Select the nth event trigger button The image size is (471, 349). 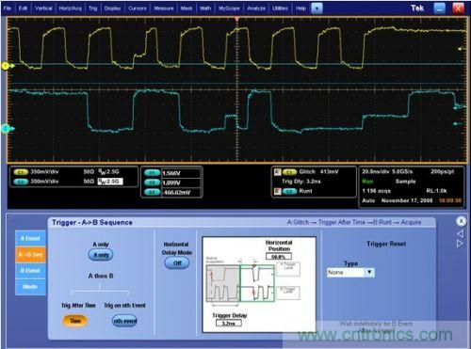click(x=124, y=321)
